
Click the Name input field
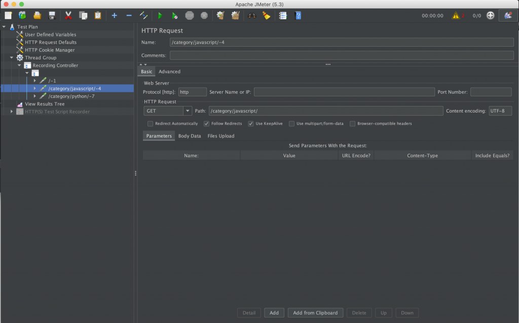click(x=342, y=43)
